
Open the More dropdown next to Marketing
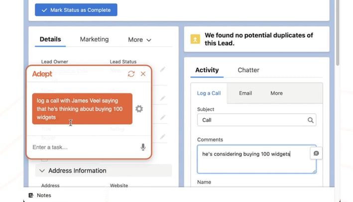[139, 40]
